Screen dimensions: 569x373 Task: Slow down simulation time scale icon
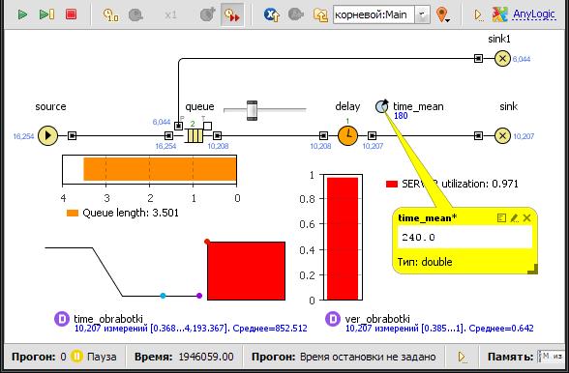click(x=110, y=14)
